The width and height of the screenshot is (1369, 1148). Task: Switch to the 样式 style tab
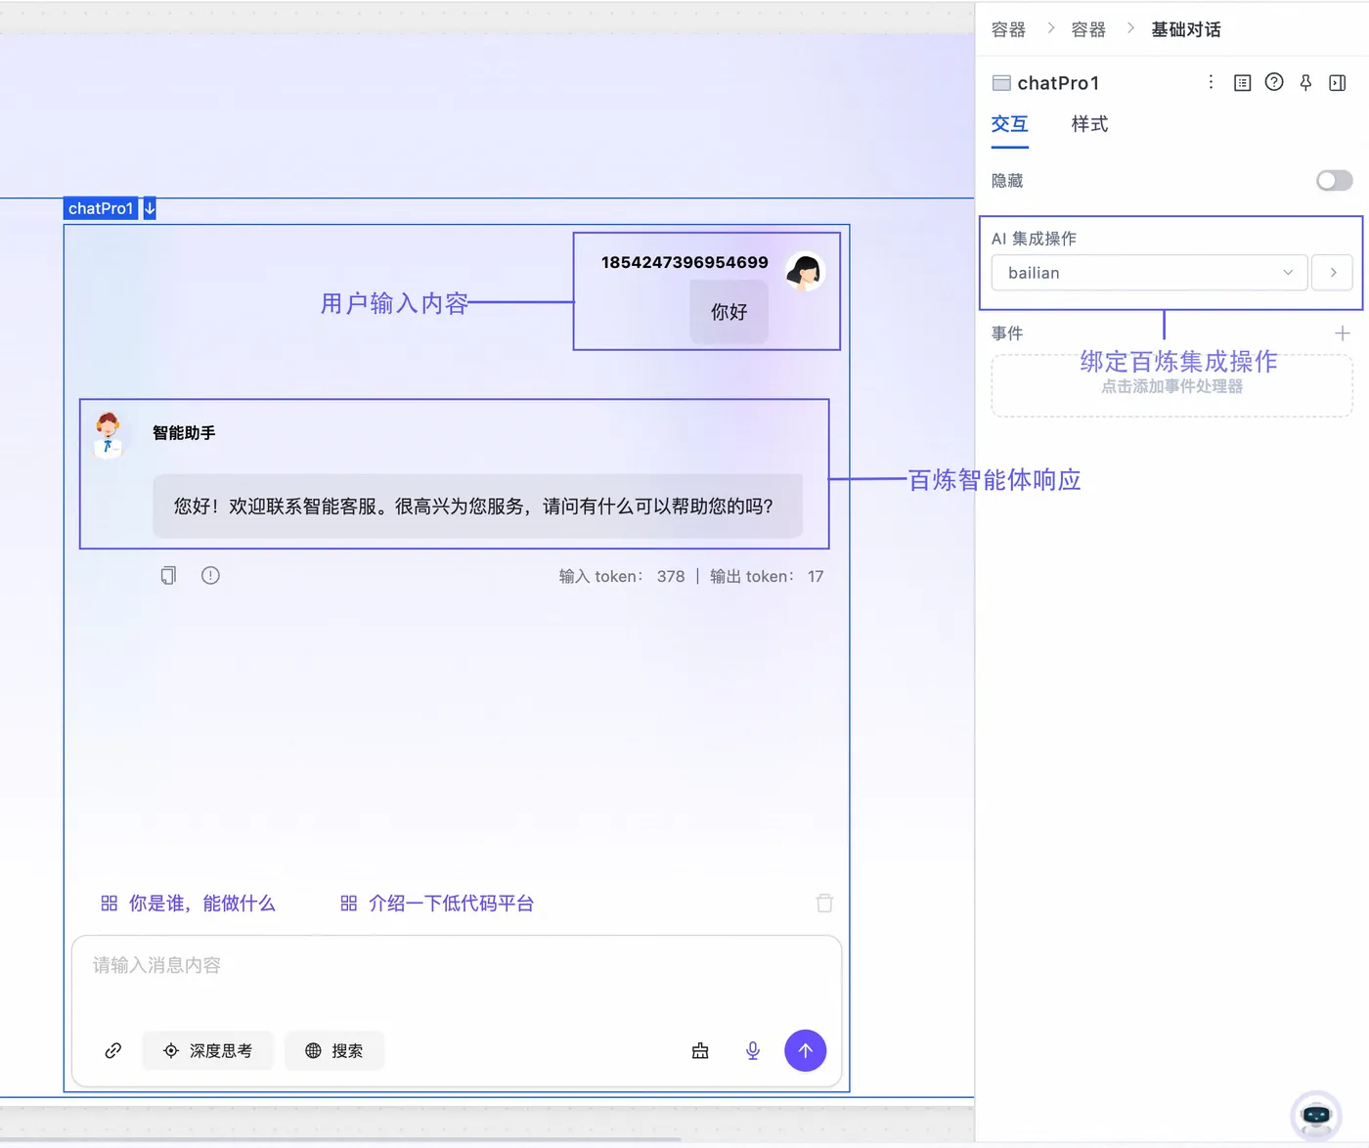[1088, 124]
